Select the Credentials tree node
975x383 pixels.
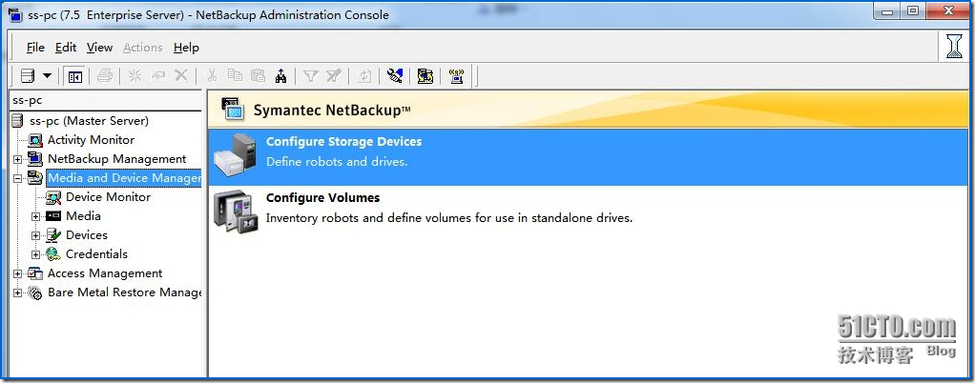point(96,253)
